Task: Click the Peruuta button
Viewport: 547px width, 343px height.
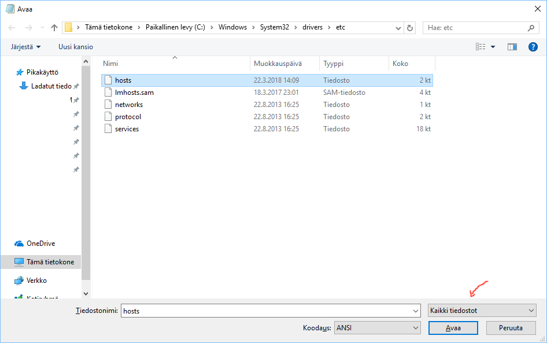Action: (510, 328)
